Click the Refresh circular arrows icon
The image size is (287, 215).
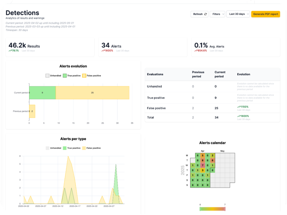[x=206, y=14]
